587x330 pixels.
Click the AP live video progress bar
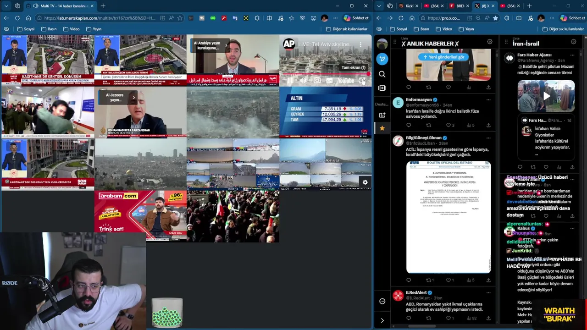[325, 74]
